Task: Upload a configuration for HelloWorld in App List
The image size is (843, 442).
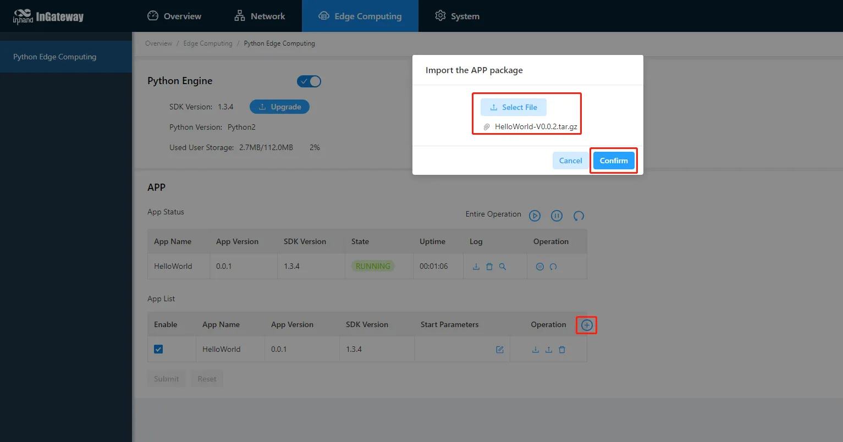Action: click(549, 350)
